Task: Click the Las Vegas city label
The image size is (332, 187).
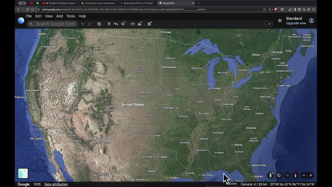Action: (65, 118)
